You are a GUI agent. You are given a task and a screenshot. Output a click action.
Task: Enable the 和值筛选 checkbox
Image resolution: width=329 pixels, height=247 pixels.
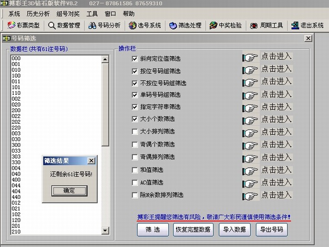pyautogui.click(x=135, y=170)
